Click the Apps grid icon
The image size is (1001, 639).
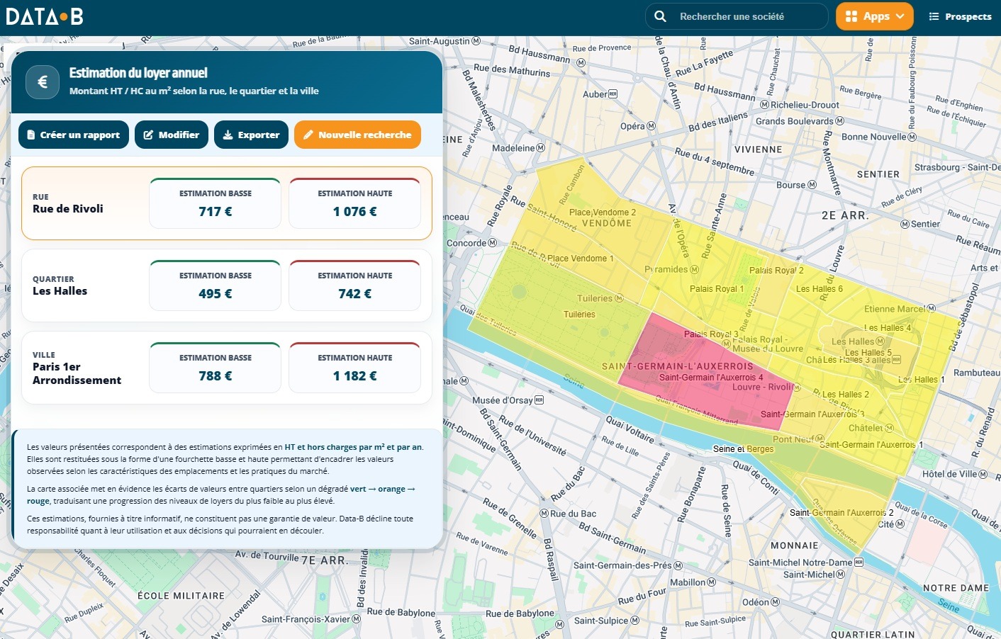[x=851, y=16]
